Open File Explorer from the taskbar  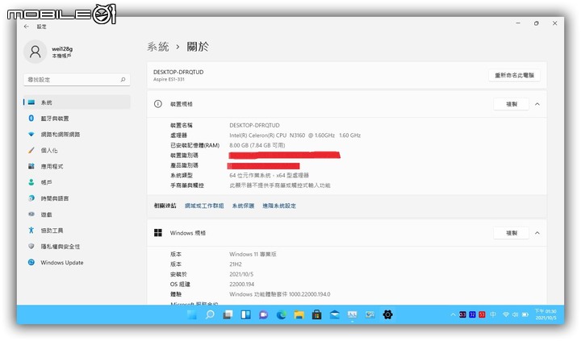pos(299,314)
